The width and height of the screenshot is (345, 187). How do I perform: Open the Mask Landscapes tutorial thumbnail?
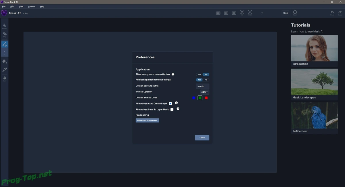(x=314, y=82)
